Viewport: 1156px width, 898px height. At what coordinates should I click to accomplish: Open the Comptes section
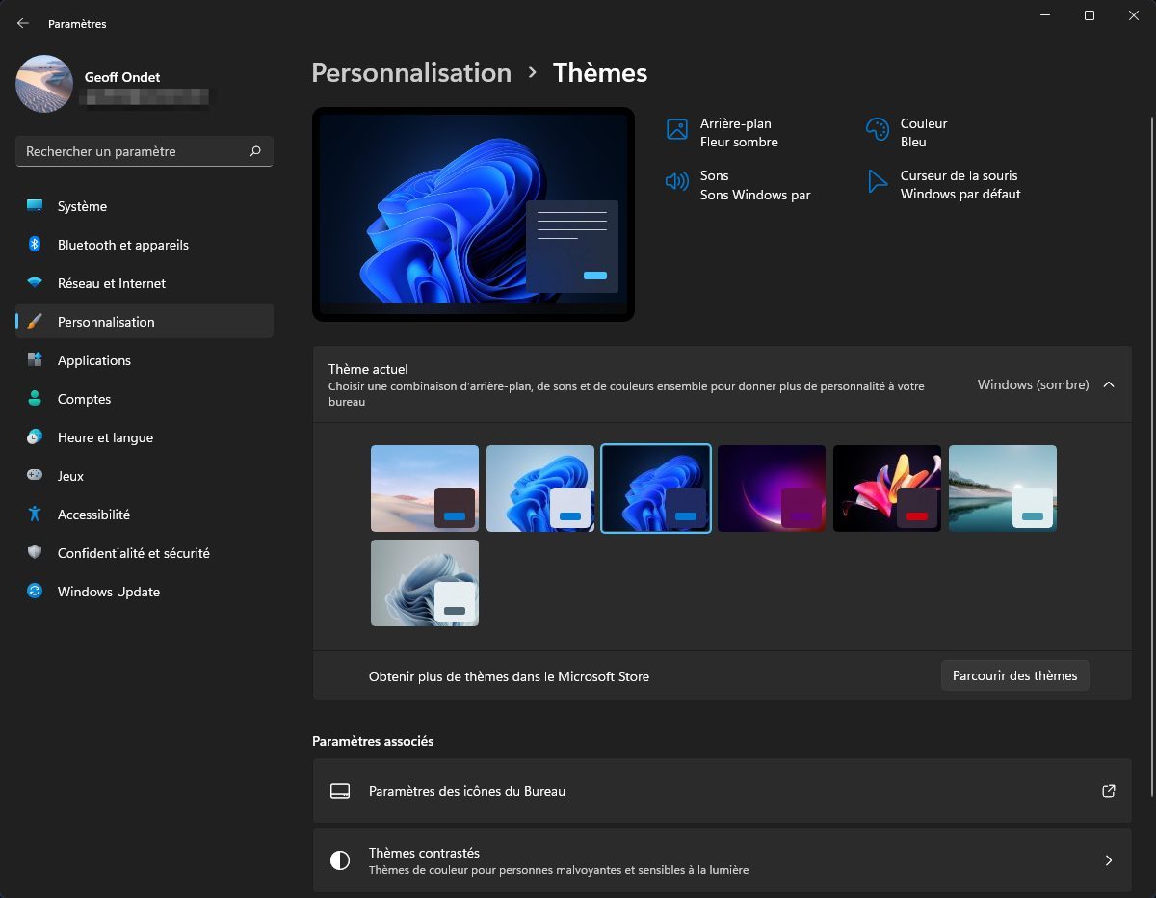click(144, 399)
